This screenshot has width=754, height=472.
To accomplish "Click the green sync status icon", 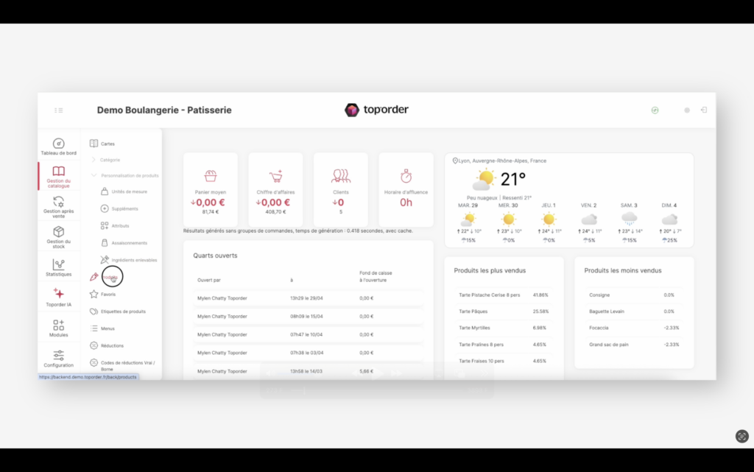I will [655, 110].
